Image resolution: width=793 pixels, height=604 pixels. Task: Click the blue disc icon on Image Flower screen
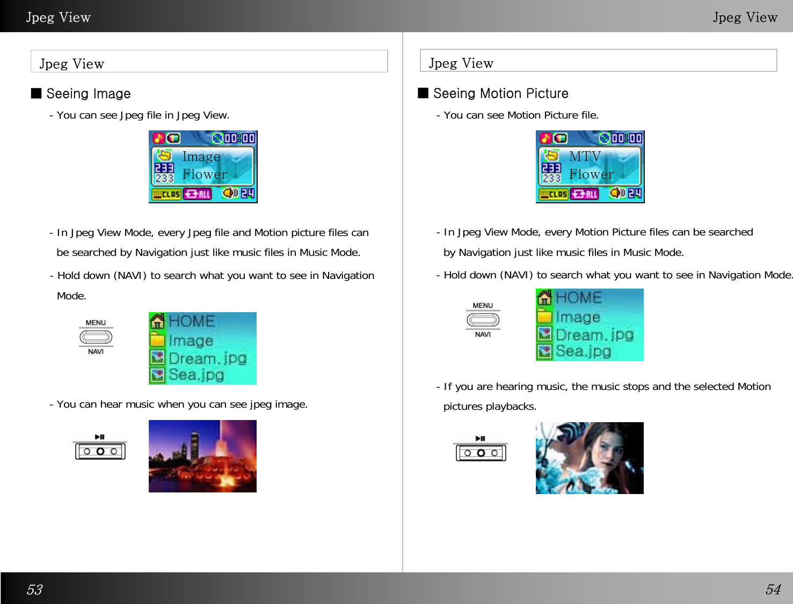(x=217, y=138)
